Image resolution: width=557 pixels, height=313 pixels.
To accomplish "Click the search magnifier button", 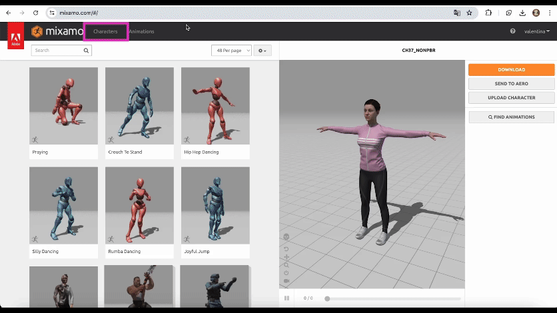I will pyautogui.click(x=87, y=51).
